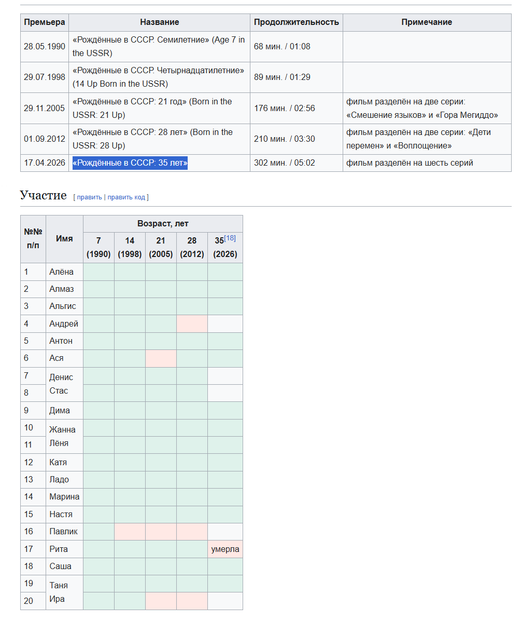This screenshot has height=621, width=521.
Task: Click the «фильм разделён на шесть серий» note
Action: [410, 163]
